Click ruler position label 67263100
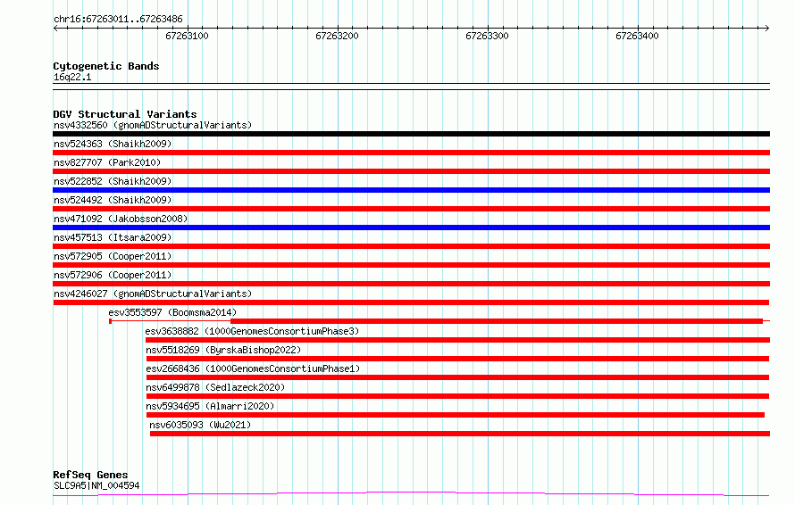 click(187, 36)
